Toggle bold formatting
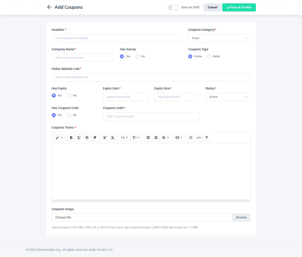The width and height of the screenshot is (302, 257). point(71,138)
